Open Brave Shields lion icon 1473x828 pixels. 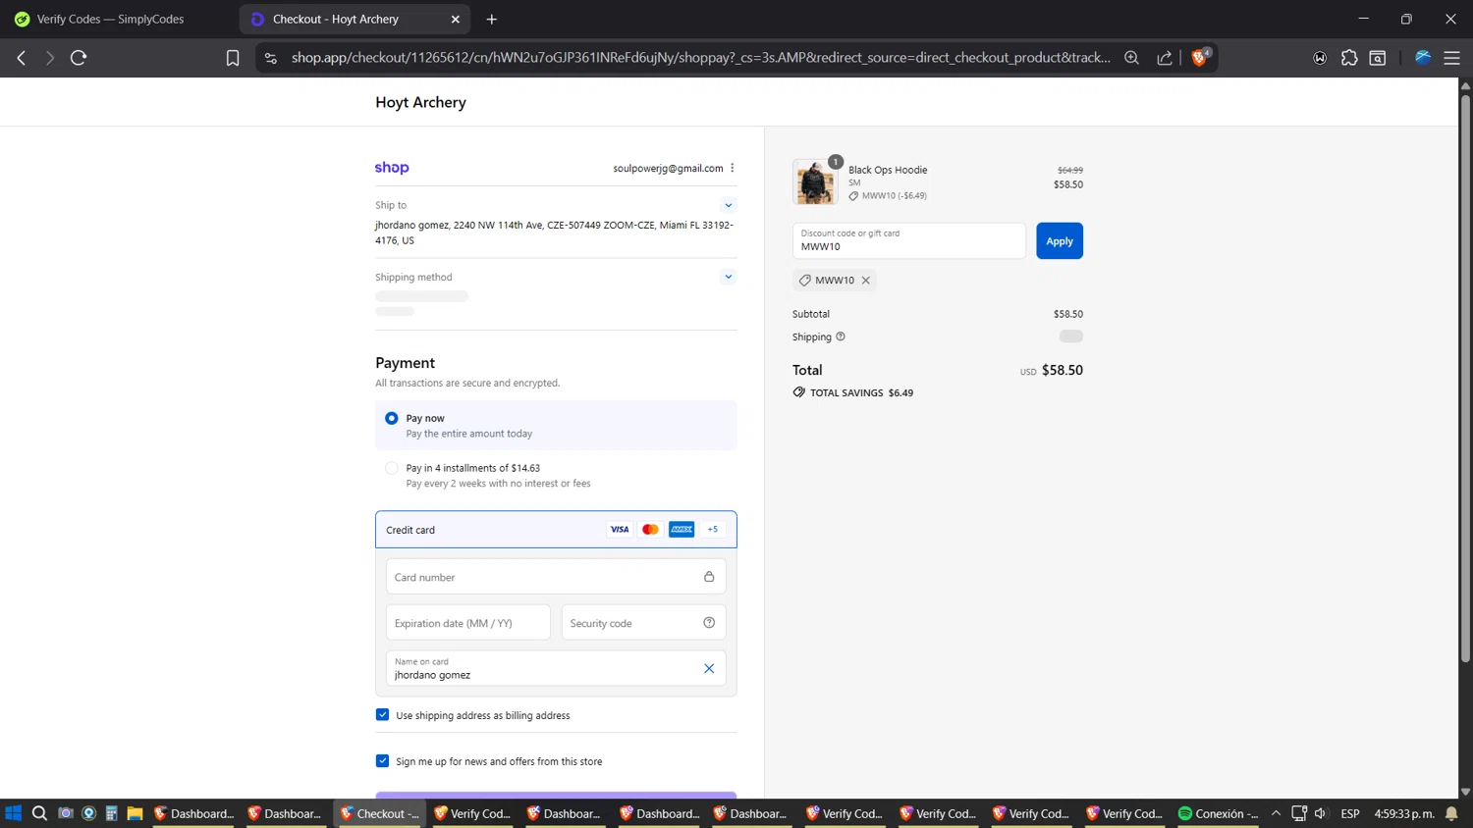click(x=1199, y=58)
